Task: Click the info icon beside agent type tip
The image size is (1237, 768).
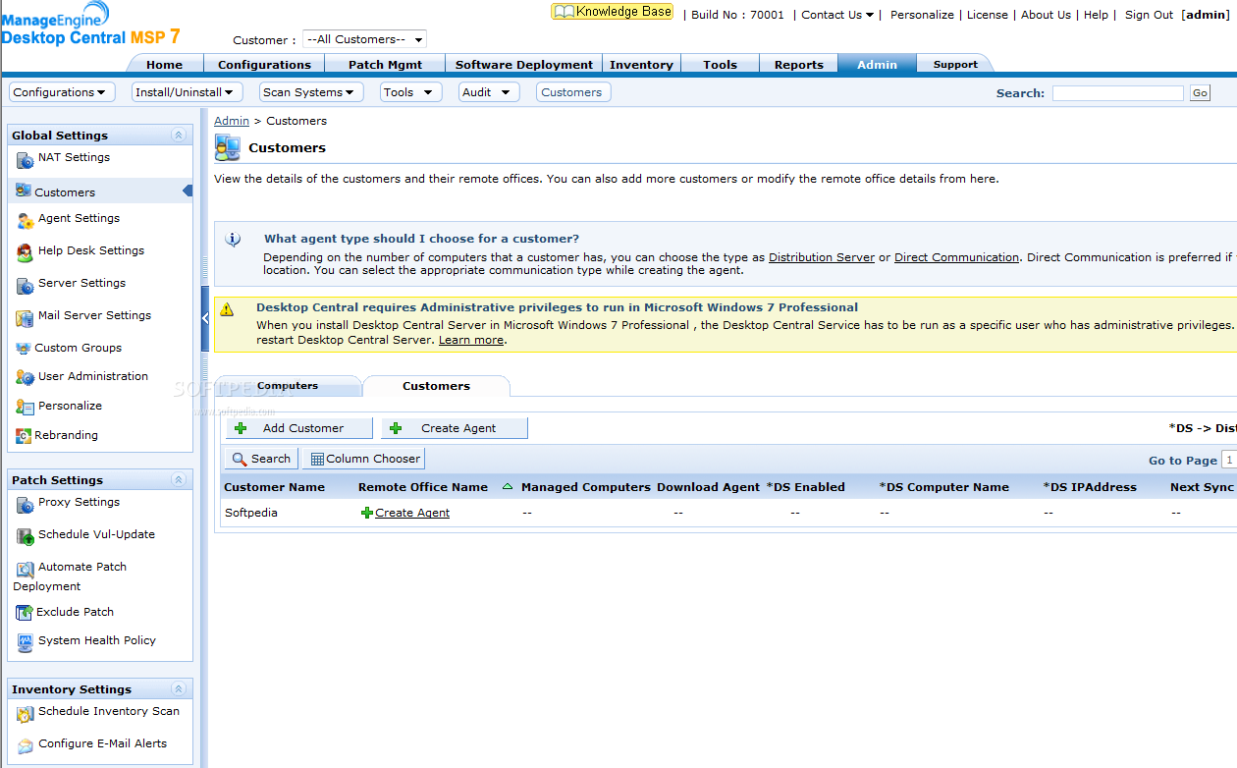Action: point(233,239)
